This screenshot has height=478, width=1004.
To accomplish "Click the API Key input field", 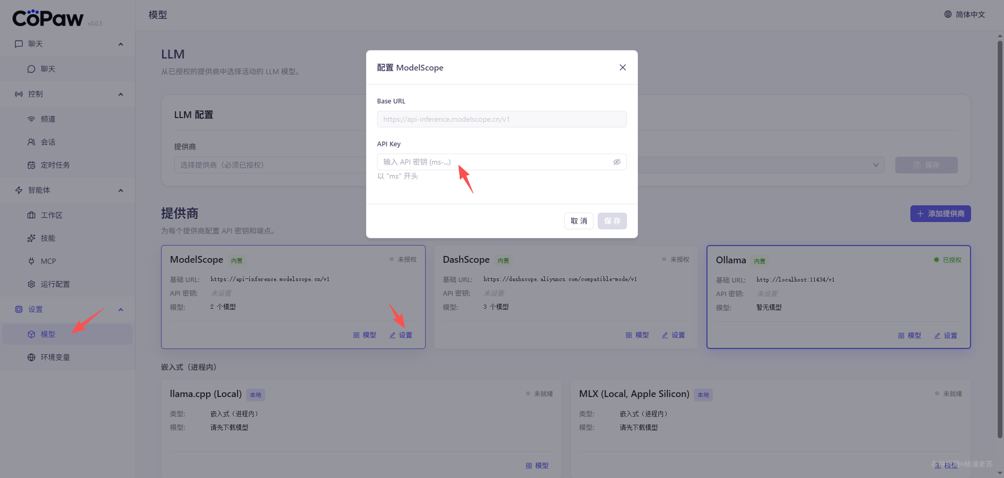I will 502,162.
